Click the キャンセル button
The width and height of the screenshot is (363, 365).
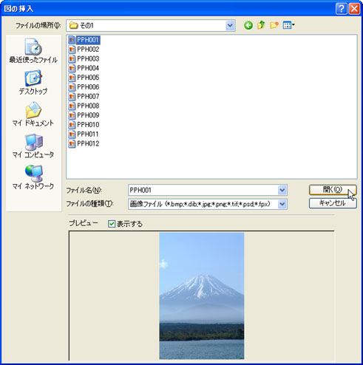[333, 203]
